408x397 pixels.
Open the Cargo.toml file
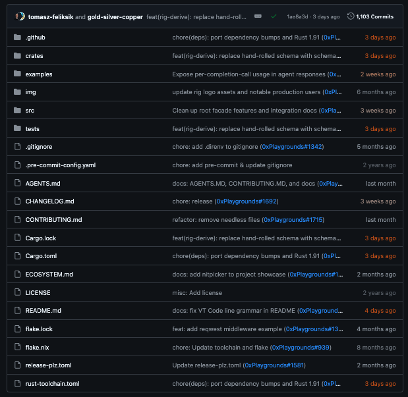(x=41, y=256)
